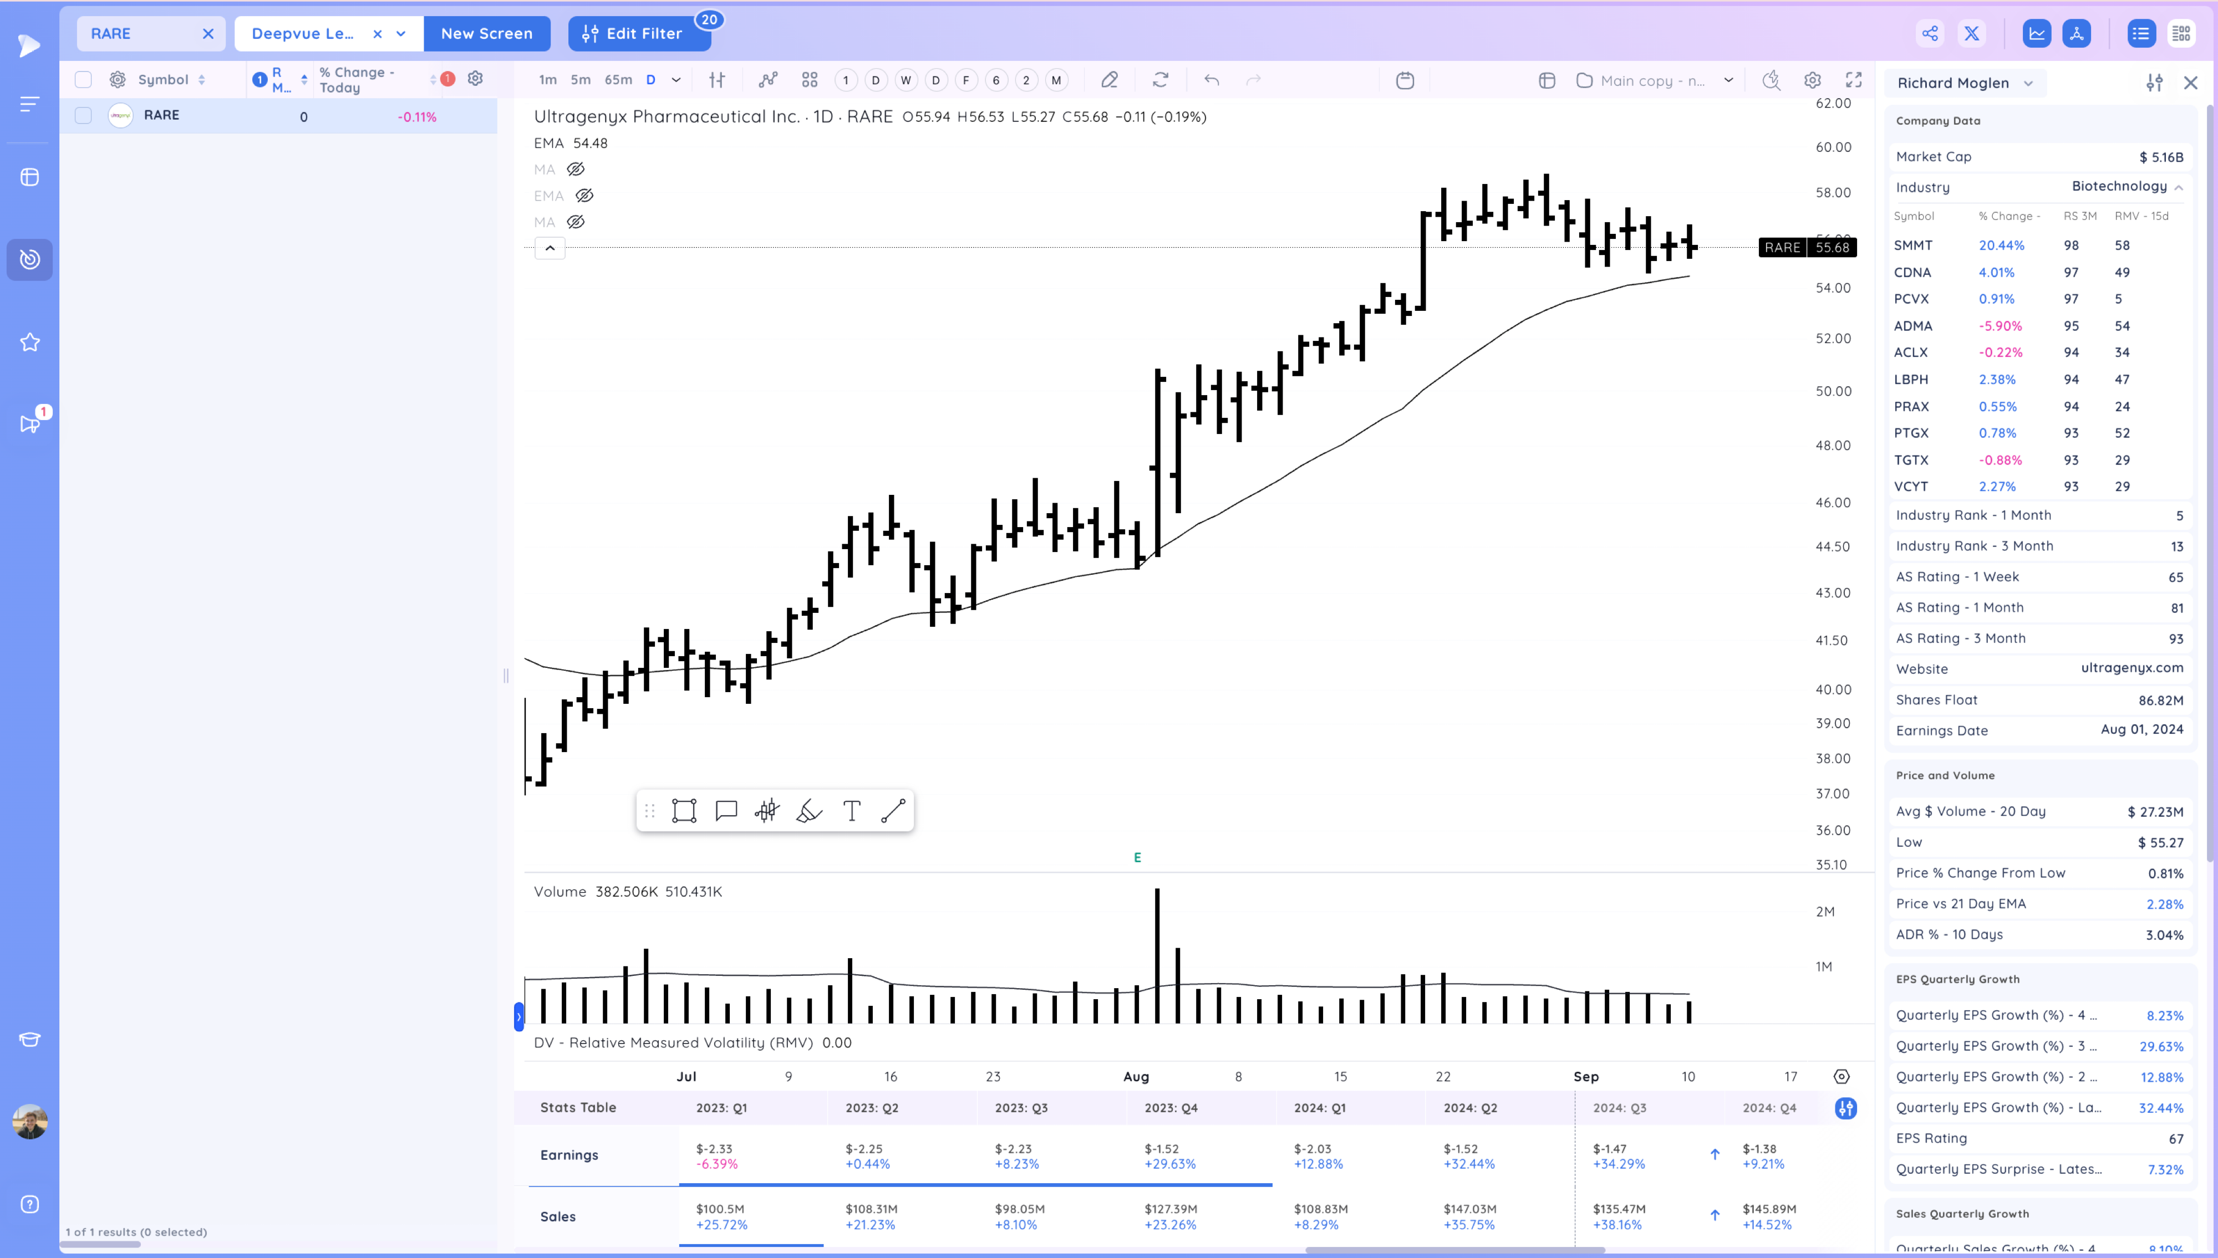Select the 65m timeframe
This screenshot has height=1258, width=2218.
coord(618,80)
